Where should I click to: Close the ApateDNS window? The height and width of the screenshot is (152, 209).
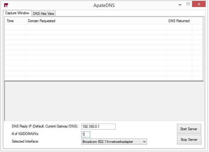199,4
